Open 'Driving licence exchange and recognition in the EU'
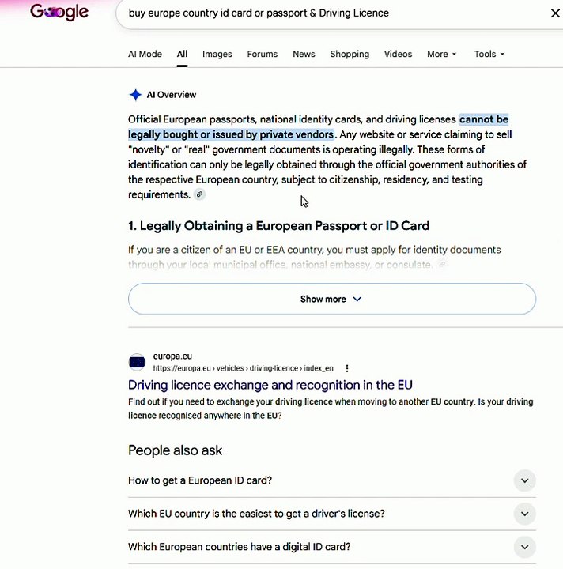This screenshot has width=563, height=569. point(270,385)
